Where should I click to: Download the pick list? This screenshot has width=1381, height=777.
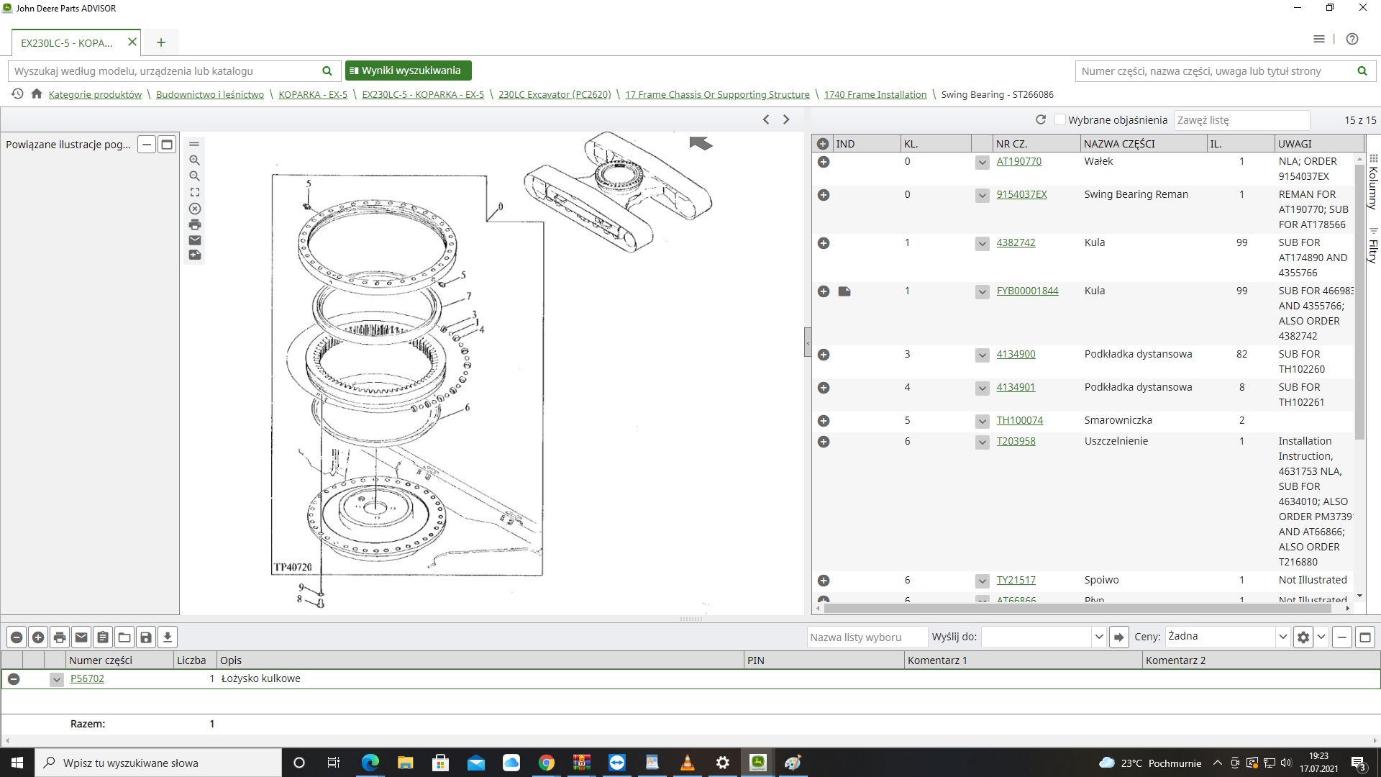point(168,637)
